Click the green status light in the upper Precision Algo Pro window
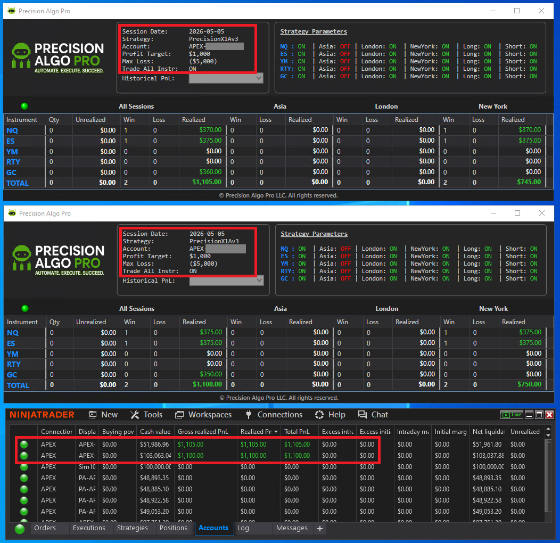Viewport: 560px width, 543px height. point(24,106)
